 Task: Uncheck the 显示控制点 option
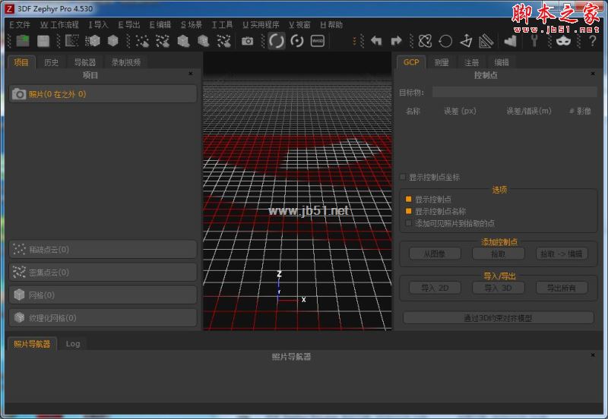pyautogui.click(x=408, y=199)
